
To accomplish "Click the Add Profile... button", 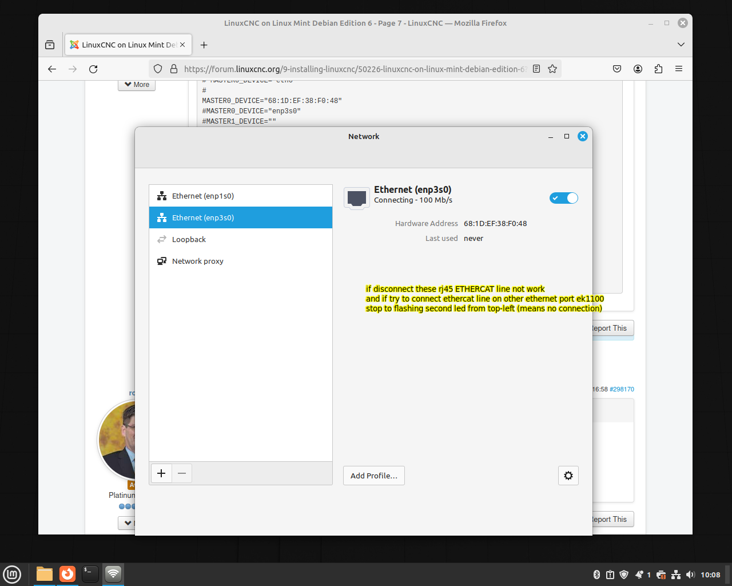I will (374, 476).
